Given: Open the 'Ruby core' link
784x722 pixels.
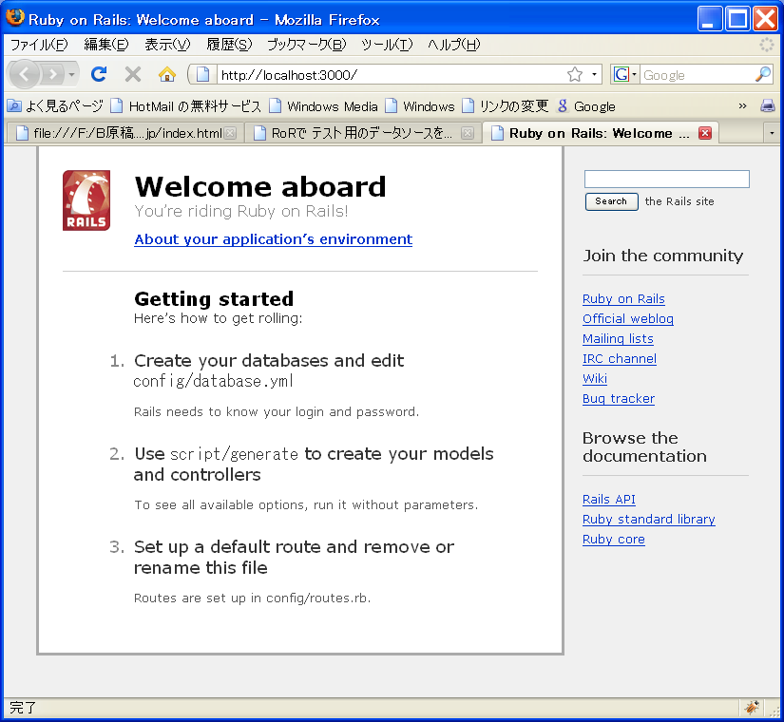Looking at the screenshot, I should (x=614, y=540).
